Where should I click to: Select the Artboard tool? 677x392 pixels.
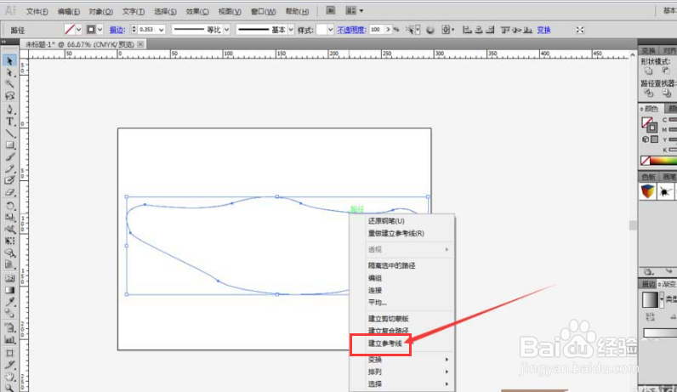pos(9,353)
